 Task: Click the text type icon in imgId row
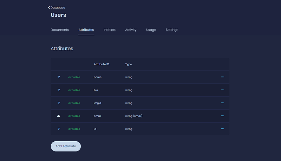pos(59,103)
